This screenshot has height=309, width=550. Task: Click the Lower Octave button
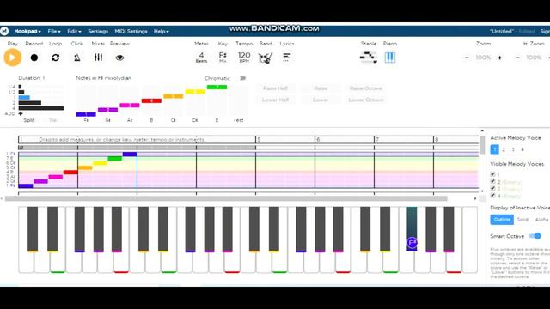366,100
